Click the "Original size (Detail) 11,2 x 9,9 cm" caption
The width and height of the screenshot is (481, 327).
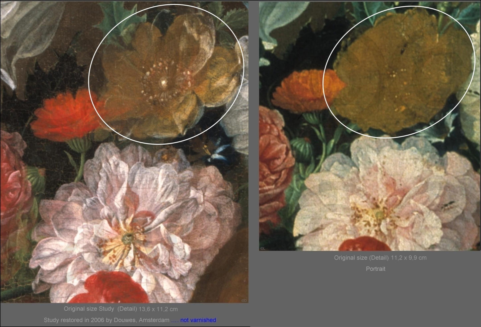coord(380,258)
